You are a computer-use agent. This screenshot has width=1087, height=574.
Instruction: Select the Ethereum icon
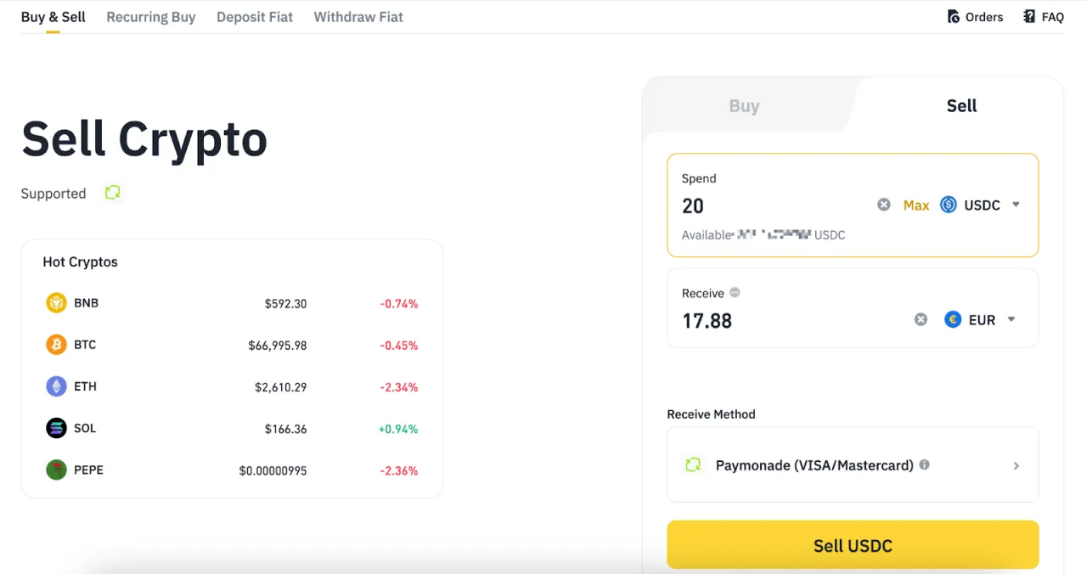[55, 386]
